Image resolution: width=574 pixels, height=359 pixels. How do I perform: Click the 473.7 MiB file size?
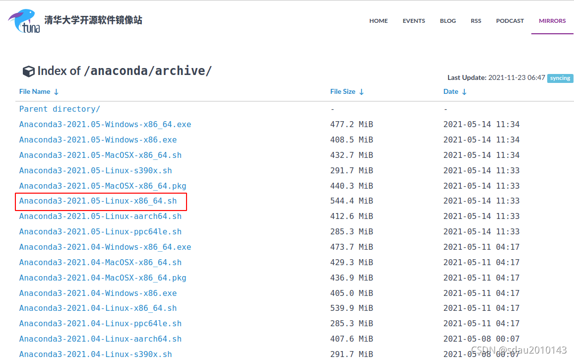(x=351, y=247)
